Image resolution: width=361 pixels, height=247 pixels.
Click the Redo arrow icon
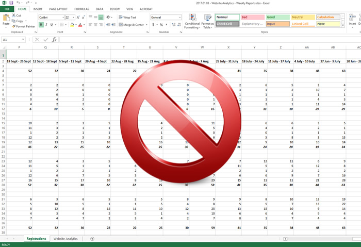coord(28,3)
